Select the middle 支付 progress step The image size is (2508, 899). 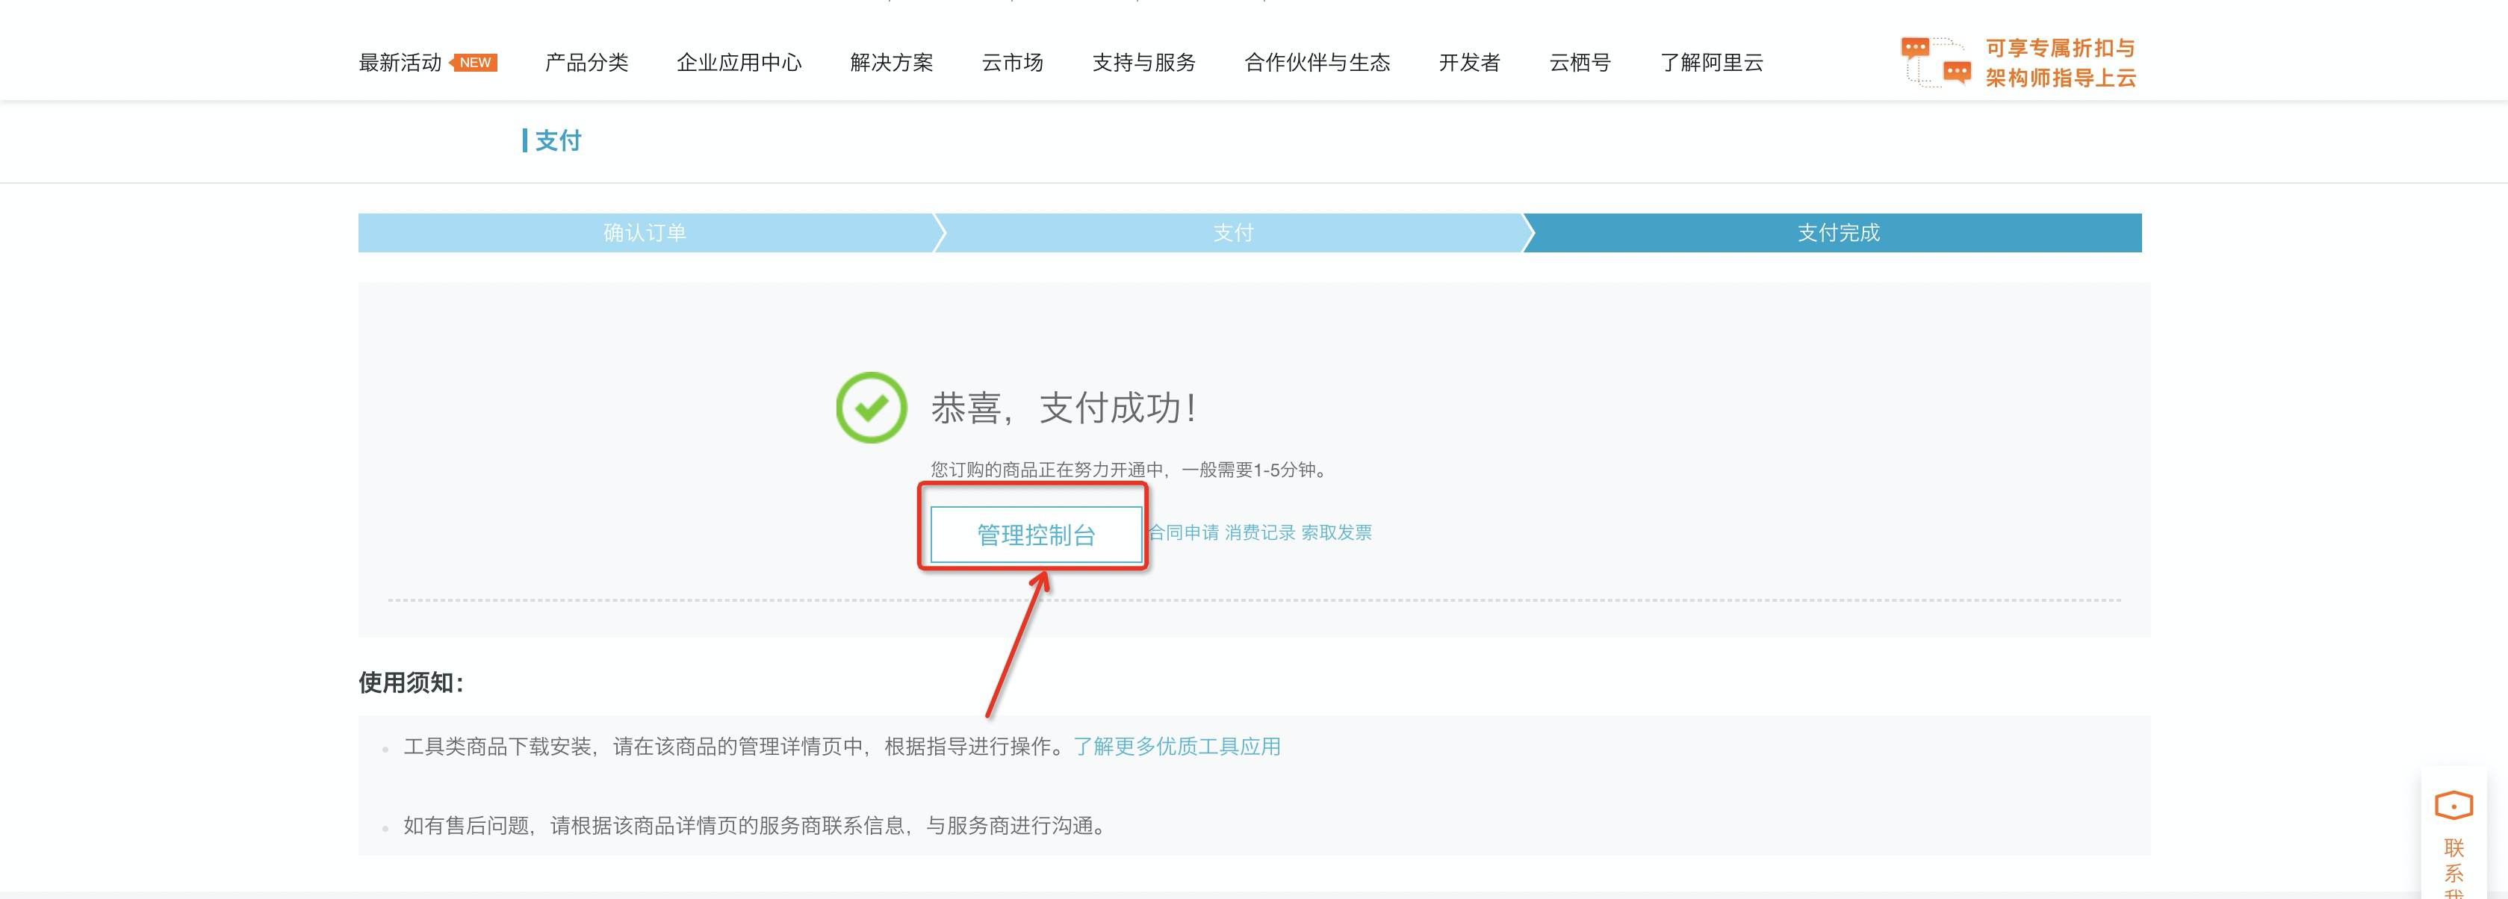point(1234,234)
